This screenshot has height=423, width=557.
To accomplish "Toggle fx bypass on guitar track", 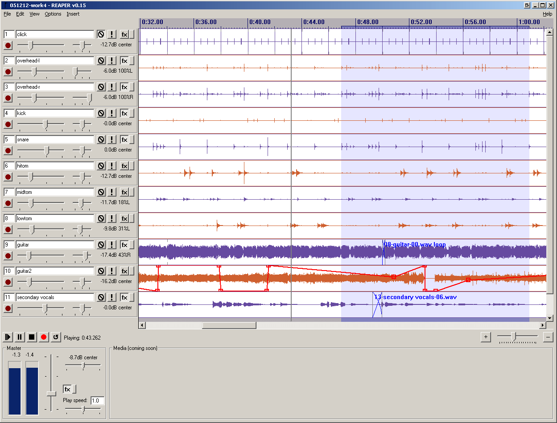I will [132, 245].
